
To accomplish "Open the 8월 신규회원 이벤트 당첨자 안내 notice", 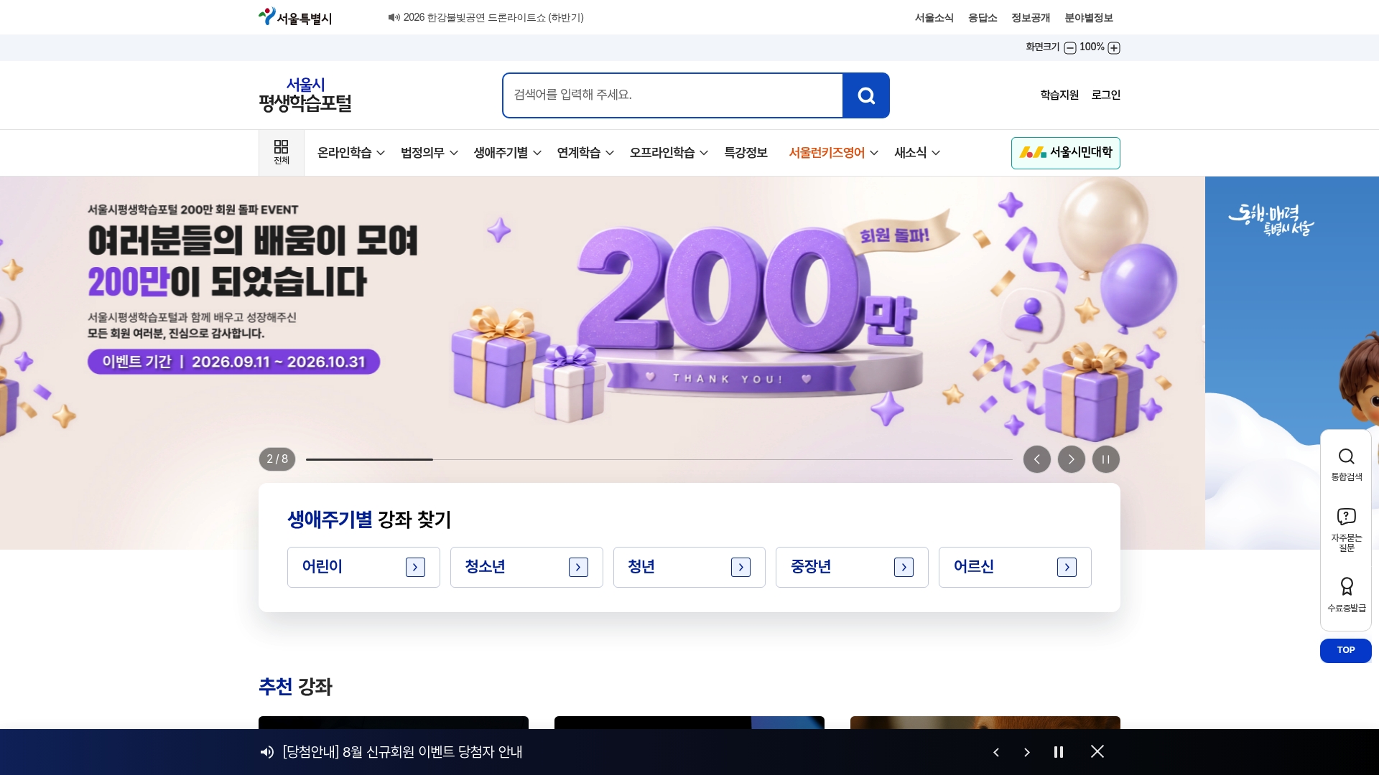I will tap(402, 752).
